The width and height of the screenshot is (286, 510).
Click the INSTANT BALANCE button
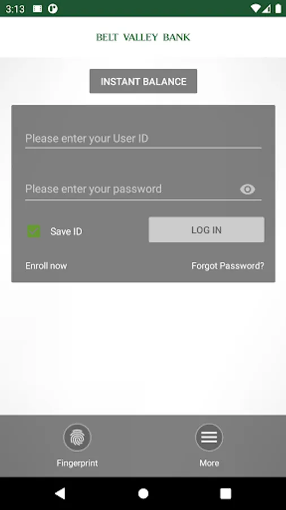tap(144, 81)
